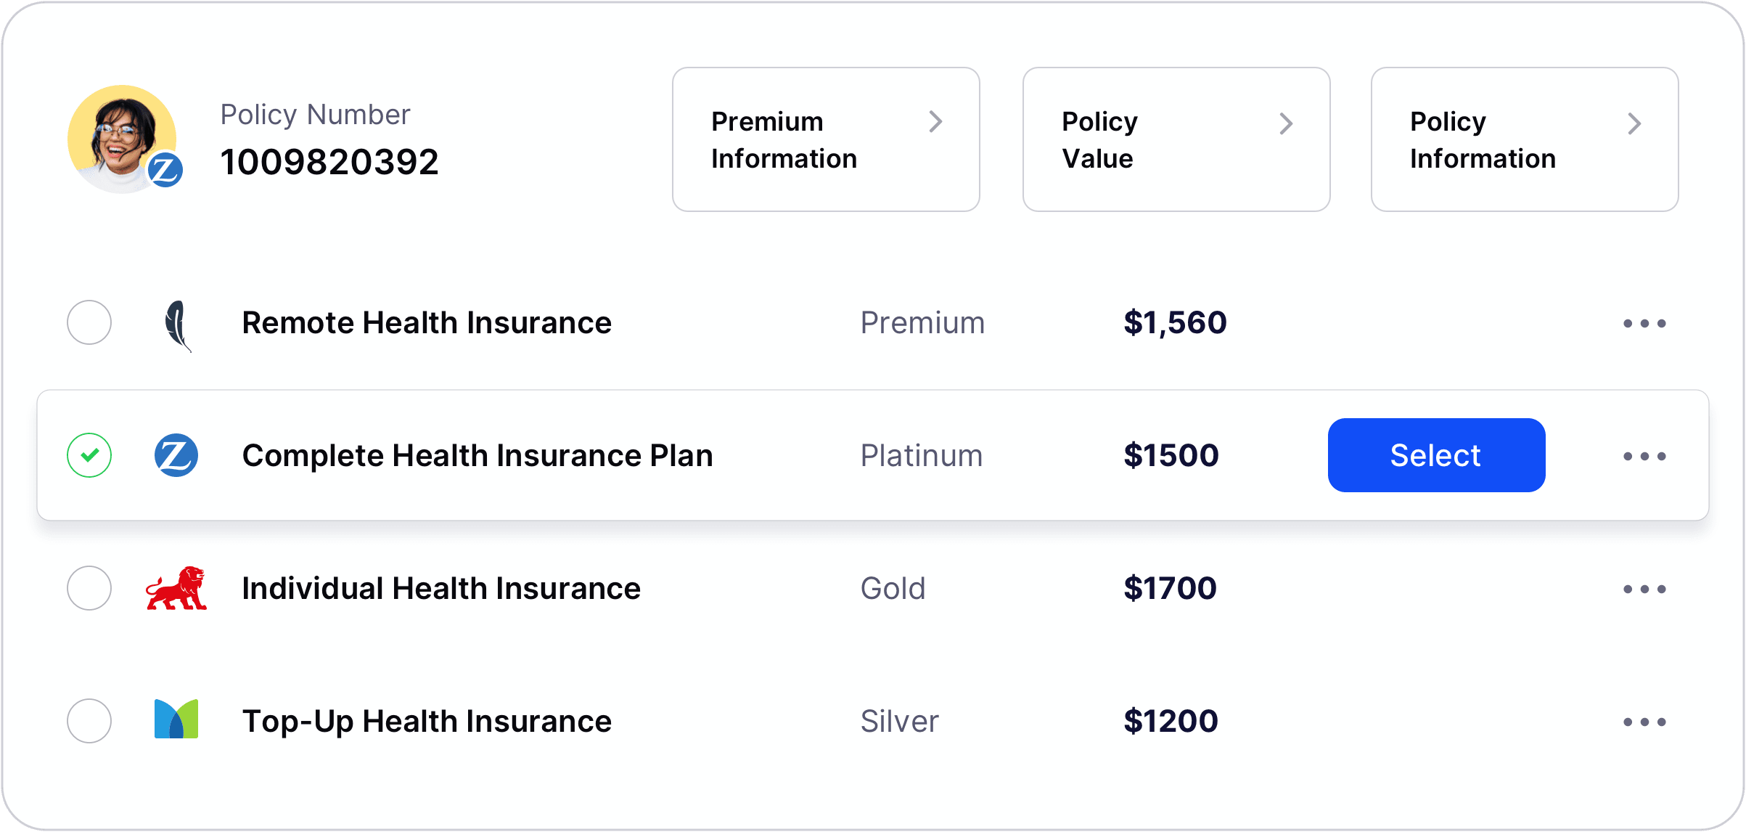Click the red lion logo for Individual Health Insurance
1746x832 pixels.
[176, 588]
